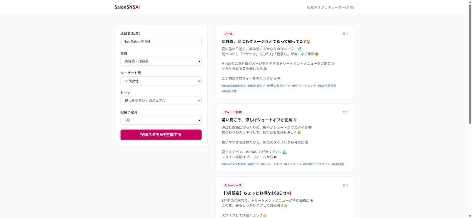Image resolution: width=472 pixels, height=218 pixels.
Task: Click the line 夏イメチェン、MIRAIにお任せください
Action: (x=254, y=152)
